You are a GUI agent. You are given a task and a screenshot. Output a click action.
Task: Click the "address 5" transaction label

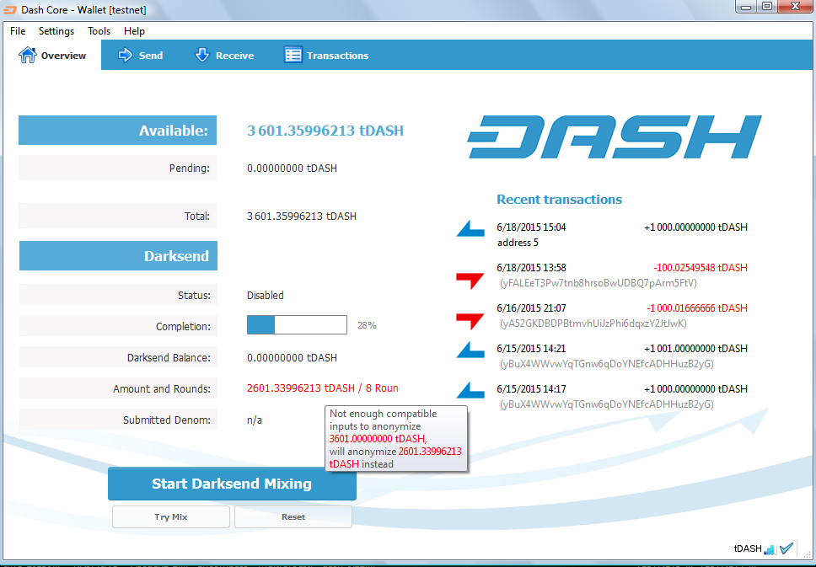click(518, 243)
